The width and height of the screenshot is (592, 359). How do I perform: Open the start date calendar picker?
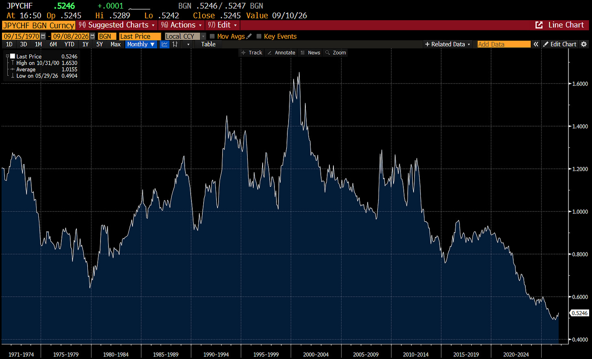pos(43,36)
